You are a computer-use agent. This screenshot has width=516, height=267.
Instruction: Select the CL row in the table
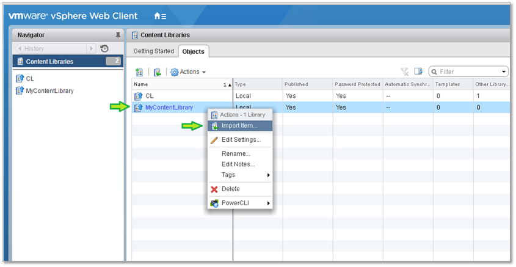(x=321, y=96)
